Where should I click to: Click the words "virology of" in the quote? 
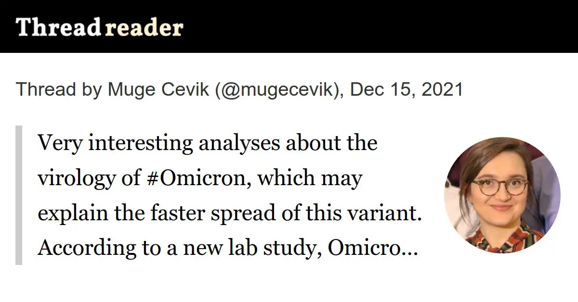pos(89,179)
